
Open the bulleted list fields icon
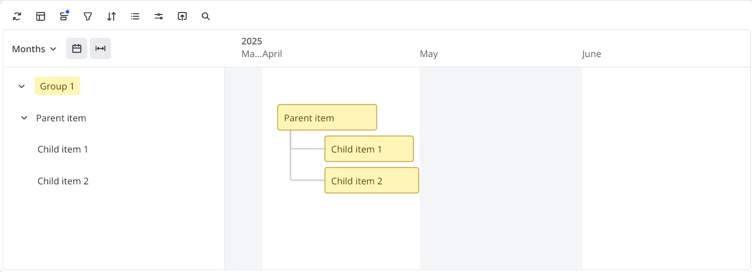pyautogui.click(x=135, y=16)
